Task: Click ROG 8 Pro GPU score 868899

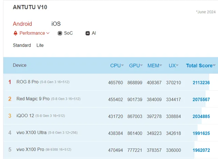Action: click(x=135, y=82)
